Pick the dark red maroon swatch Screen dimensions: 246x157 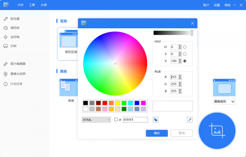coord(98,103)
